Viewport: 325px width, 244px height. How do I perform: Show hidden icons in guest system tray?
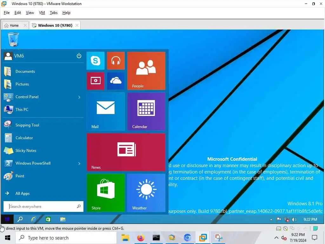tap(271, 220)
